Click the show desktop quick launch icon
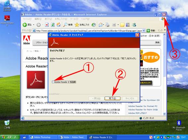Image resolution: width=188 pixels, height=140 pixels. coord(25,137)
